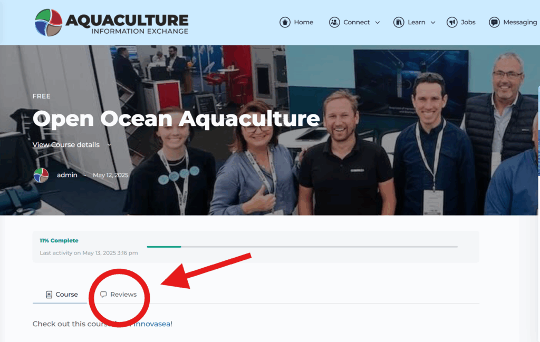Screen dimensions: 540x342
Task: Expand the Connect menu chevron
Action: point(378,22)
